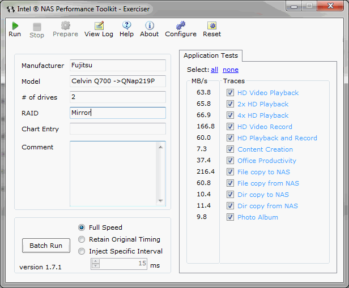The image size is (349, 288).
Task: Increase interval with stepper up arrow
Action: [96, 261]
